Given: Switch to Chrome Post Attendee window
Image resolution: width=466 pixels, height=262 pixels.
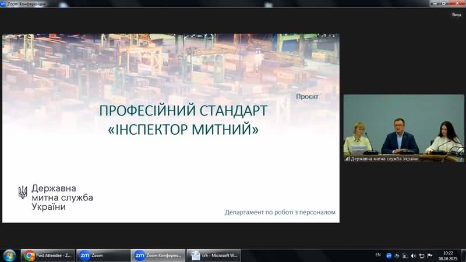Looking at the screenshot, I should click(48, 255).
